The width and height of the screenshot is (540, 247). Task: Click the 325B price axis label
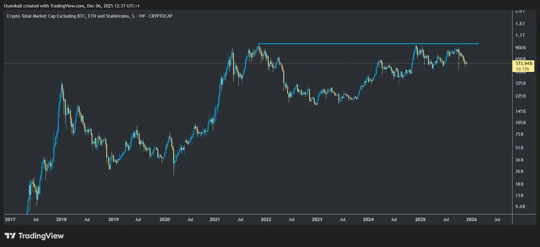tap(521, 84)
